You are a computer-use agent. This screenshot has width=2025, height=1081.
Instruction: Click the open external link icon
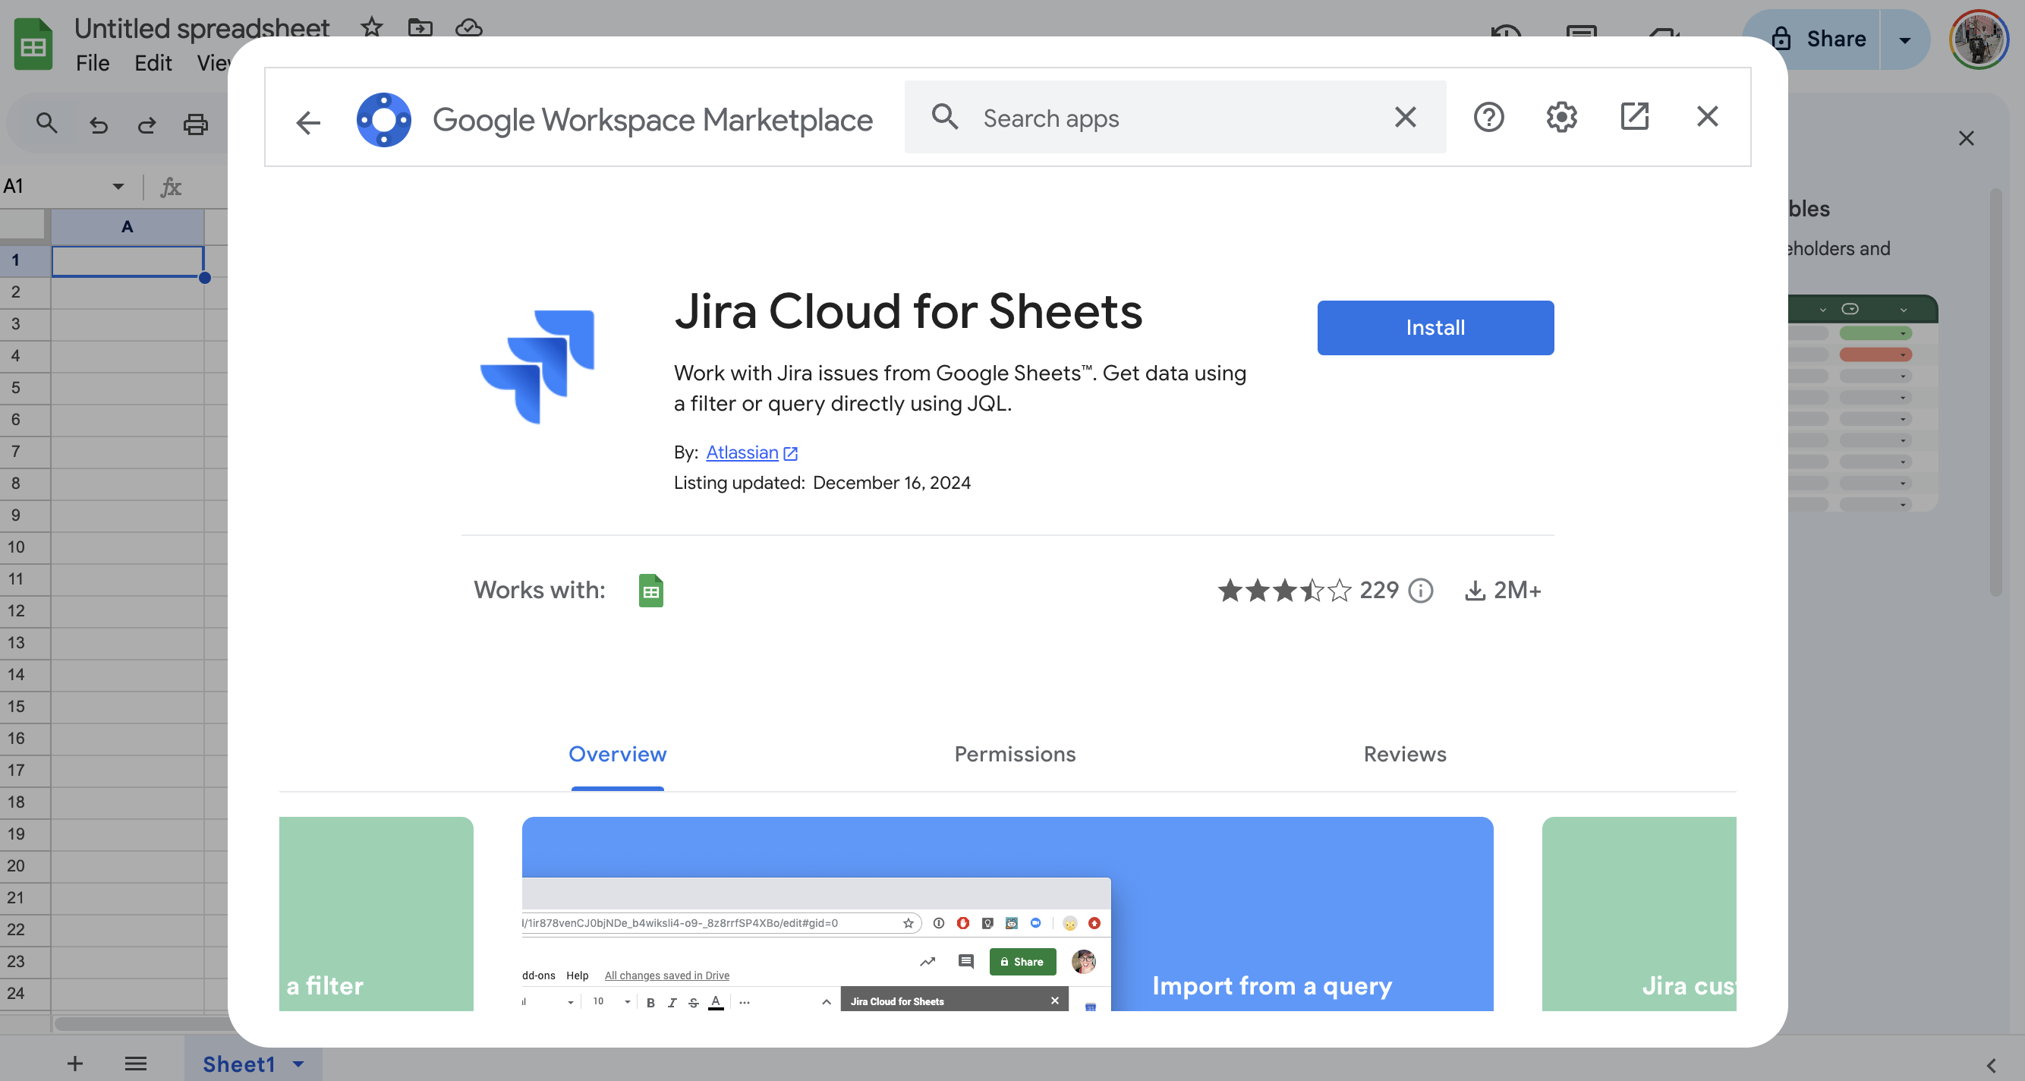1634,117
